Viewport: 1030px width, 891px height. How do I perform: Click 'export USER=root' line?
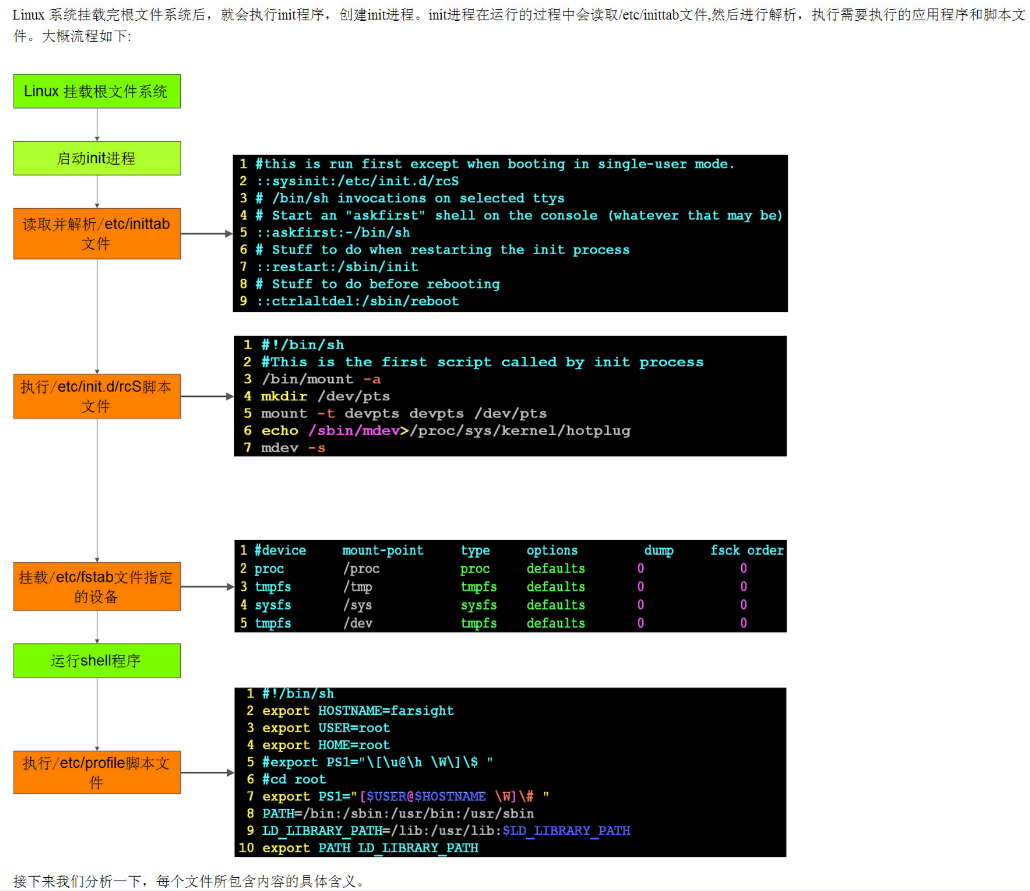(x=326, y=728)
